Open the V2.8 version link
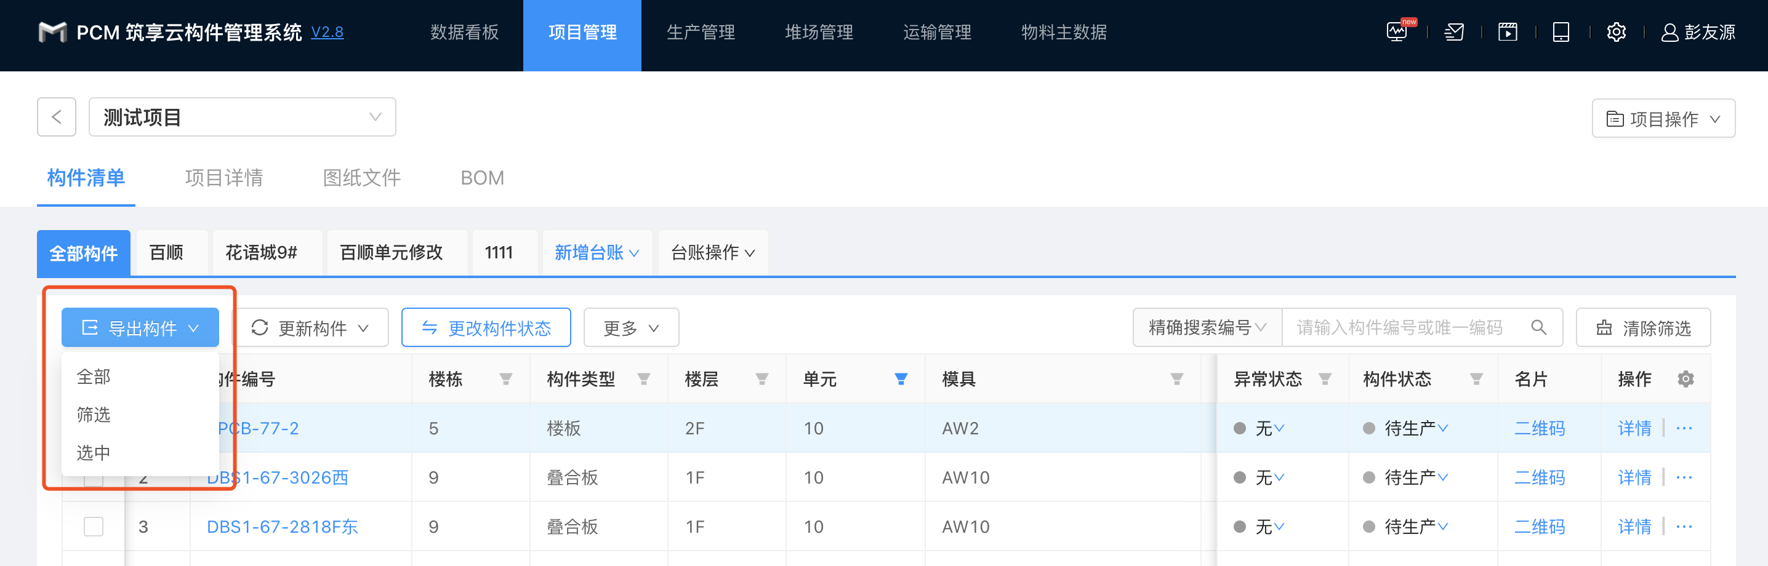 [x=327, y=32]
